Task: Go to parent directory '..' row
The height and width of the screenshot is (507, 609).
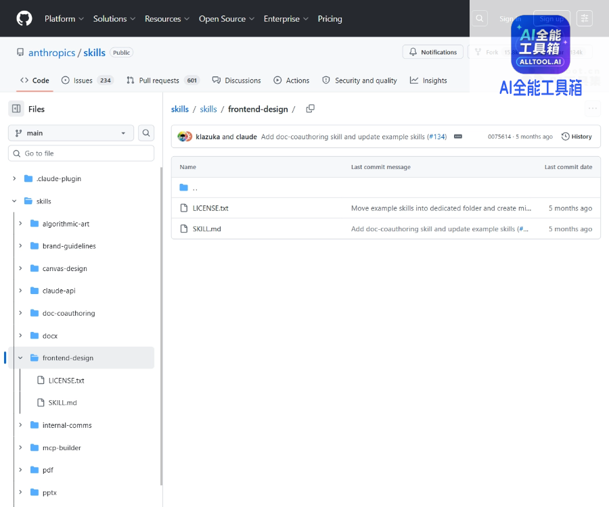Action: click(386, 188)
